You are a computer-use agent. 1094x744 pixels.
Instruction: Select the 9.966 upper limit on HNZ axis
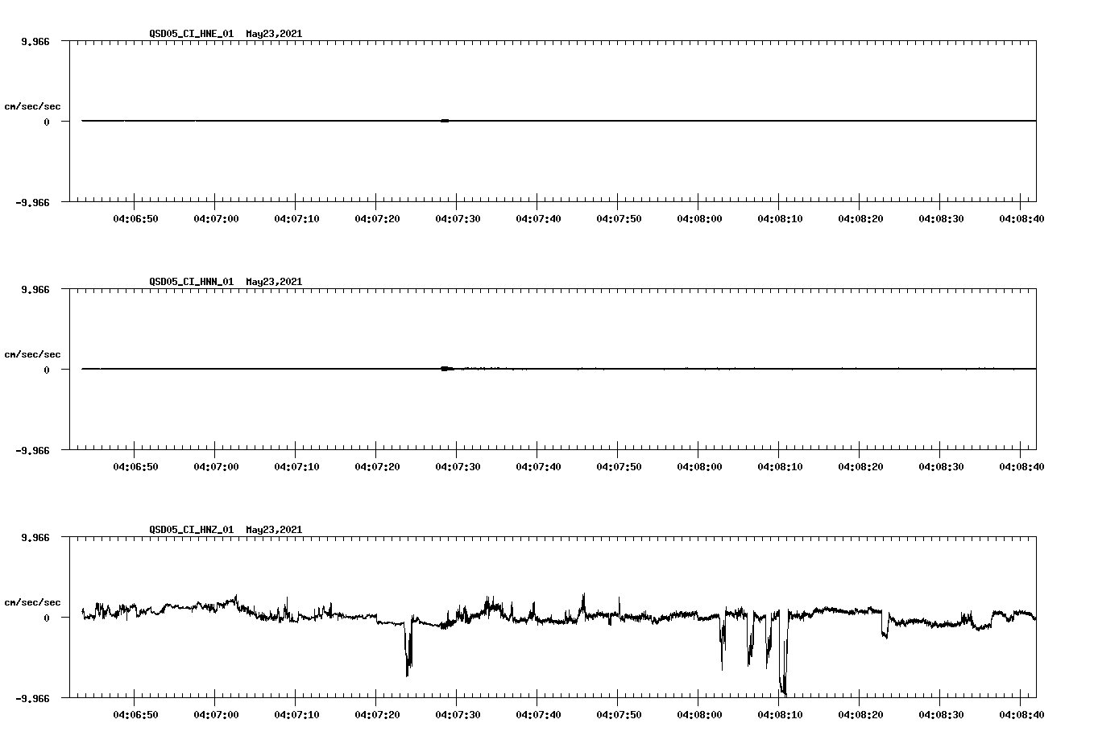pyautogui.click(x=35, y=537)
